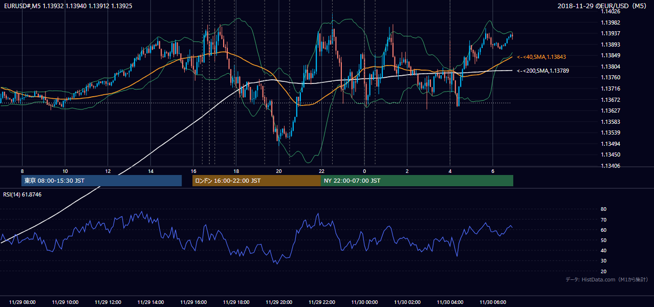Click hour tick 14 under price chart
Image resolution: width=654 pixels, height=307 pixels.
[x=150, y=171]
